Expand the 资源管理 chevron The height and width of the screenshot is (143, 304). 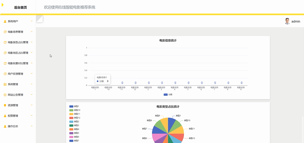[x=32, y=105]
